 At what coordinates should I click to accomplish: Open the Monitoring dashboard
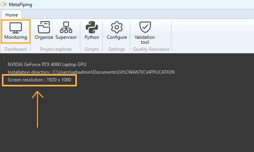[x=15, y=31]
